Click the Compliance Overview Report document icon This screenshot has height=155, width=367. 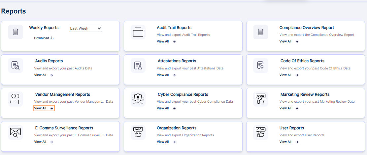click(x=261, y=32)
